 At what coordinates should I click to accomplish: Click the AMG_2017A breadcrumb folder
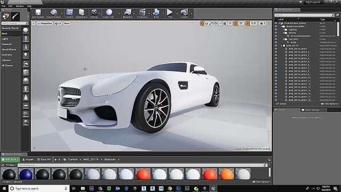[91, 159]
